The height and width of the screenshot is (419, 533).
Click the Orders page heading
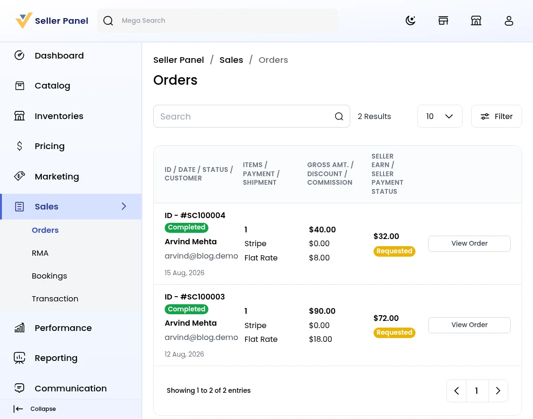175,80
